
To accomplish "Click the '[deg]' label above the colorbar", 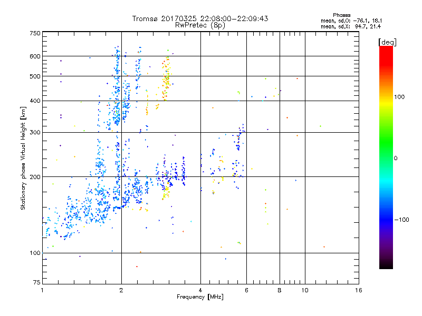I will pyautogui.click(x=387, y=42).
